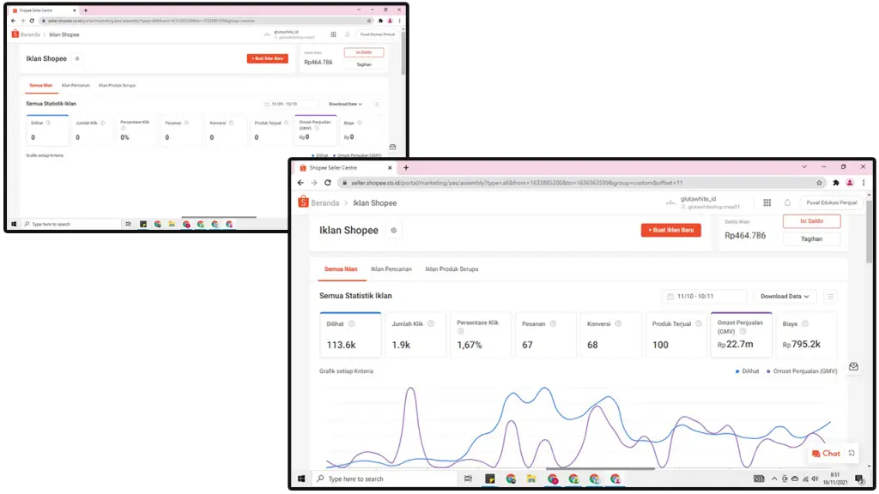
Task: Open the feedback envelope icon in front window
Action: point(853,366)
